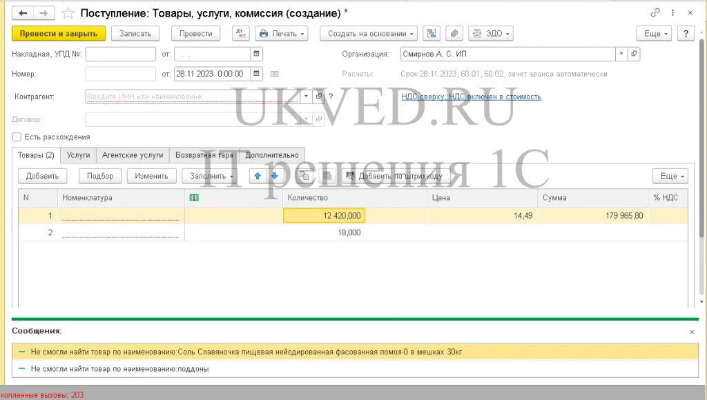
Task: Select the sum cell 179 965,80
Action: (x=592, y=215)
